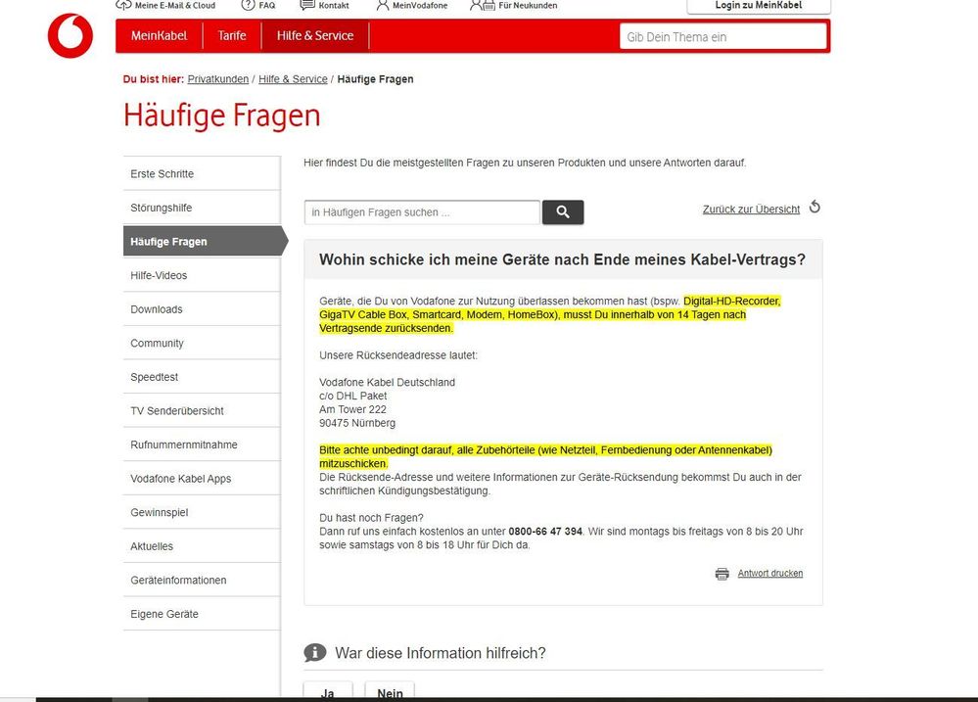The height and width of the screenshot is (702, 978).
Task: Open the MeinKabel menu
Action: click(159, 35)
